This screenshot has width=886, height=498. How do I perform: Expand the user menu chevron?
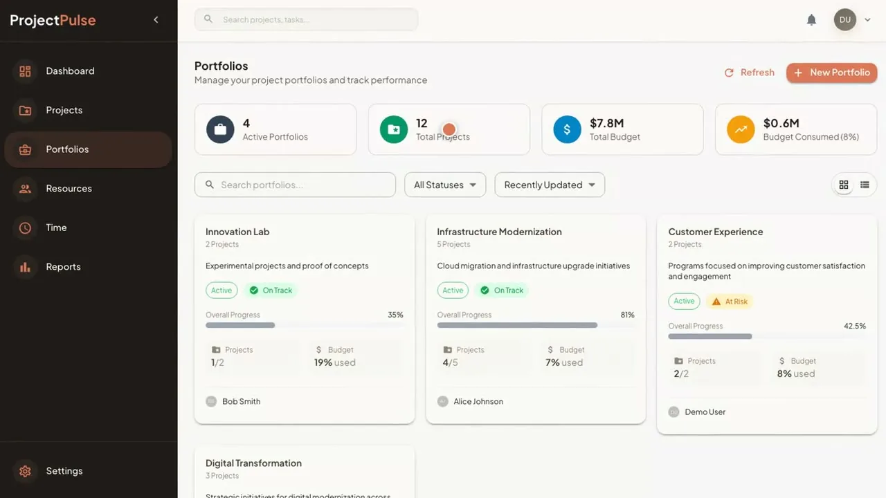[867, 20]
